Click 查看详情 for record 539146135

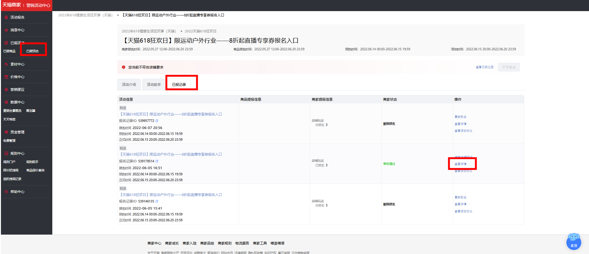[x=461, y=204]
